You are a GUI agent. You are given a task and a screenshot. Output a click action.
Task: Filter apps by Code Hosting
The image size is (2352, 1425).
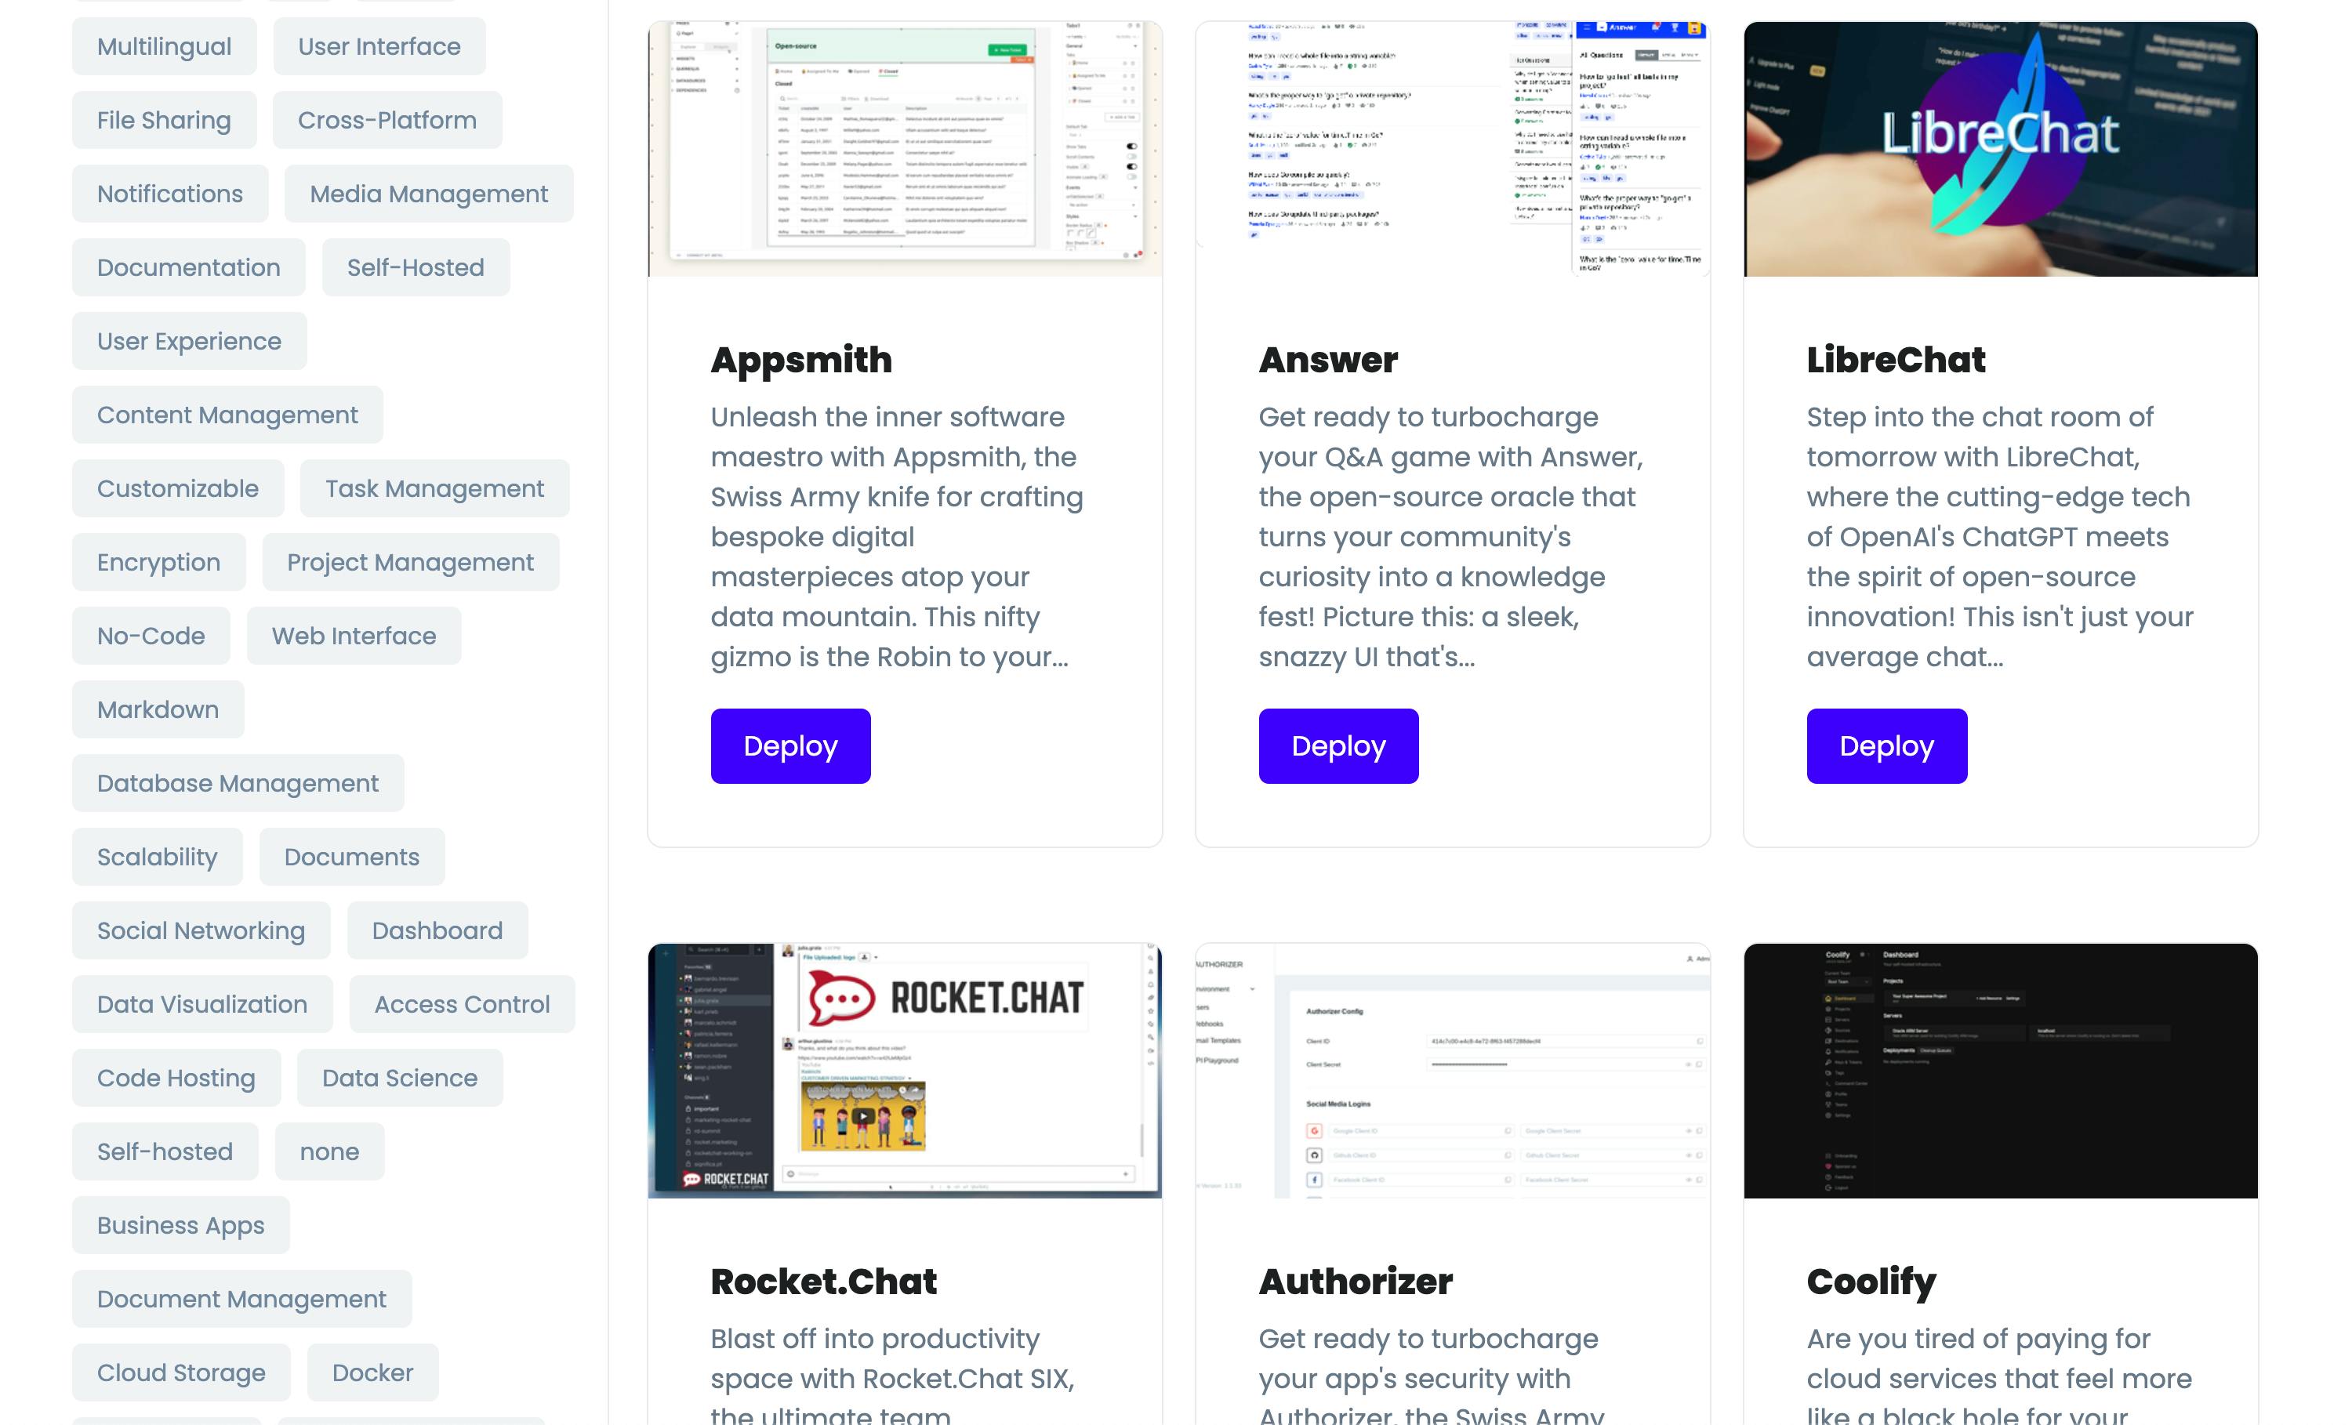[176, 1078]
